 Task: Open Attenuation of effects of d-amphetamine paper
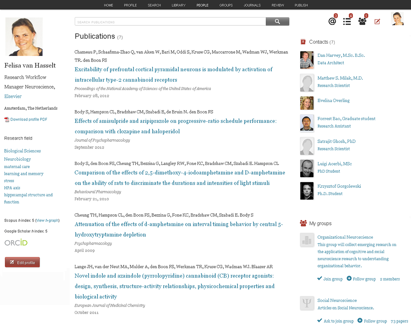click(x=179, y=229)
